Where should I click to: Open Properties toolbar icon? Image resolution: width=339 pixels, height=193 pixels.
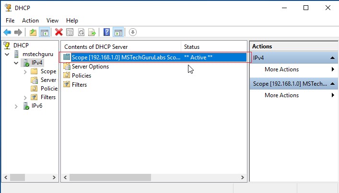tap(70, 33)
